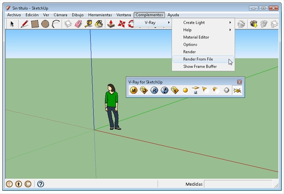The width and height of the screenshot is (284, 194).
Task: Open V-Ray help question mark icon
Action: [164, 90]
